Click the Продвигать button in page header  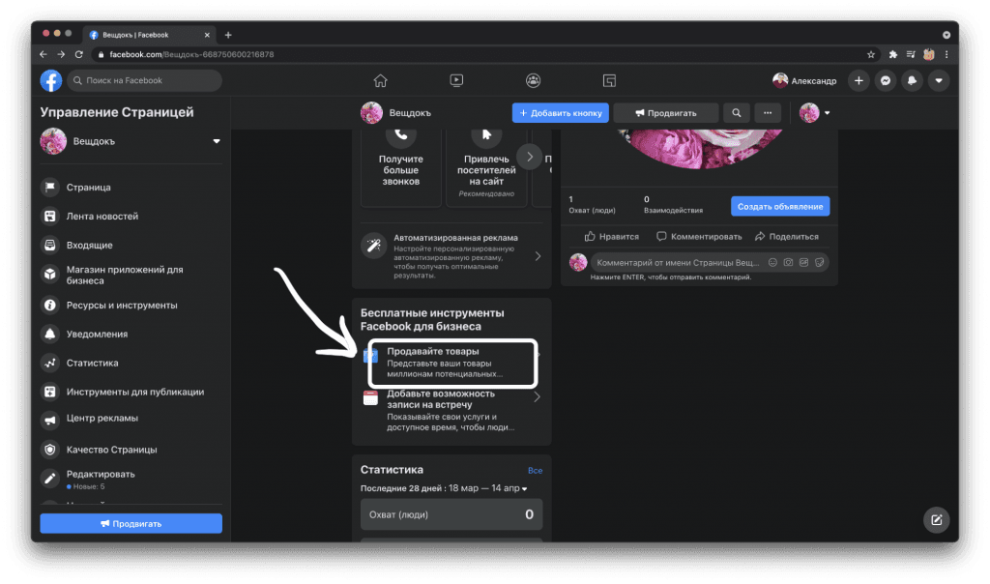click(x=666, y=113)
